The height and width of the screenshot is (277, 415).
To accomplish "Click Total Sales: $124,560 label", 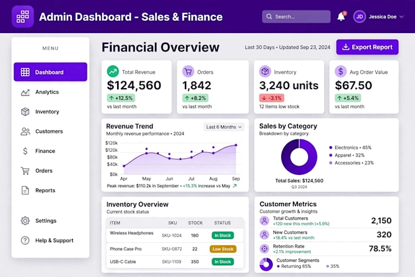I will [299, 181].
